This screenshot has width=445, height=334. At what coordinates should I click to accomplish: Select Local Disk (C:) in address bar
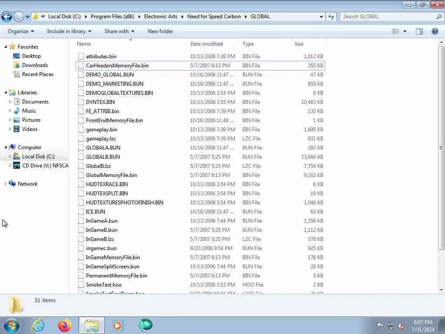pos(64,17)
